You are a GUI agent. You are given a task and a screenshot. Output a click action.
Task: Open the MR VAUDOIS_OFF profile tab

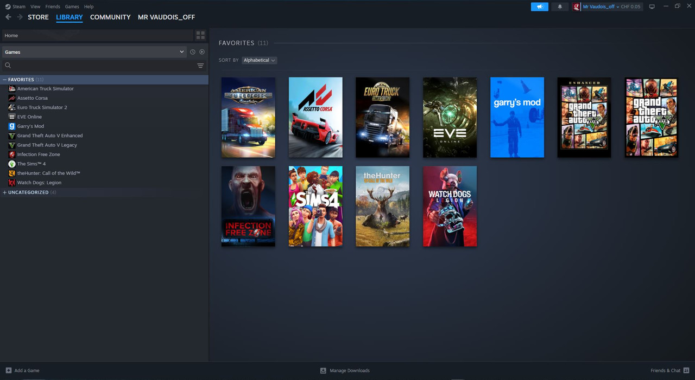pyautogui.click(x=166, y=17)
